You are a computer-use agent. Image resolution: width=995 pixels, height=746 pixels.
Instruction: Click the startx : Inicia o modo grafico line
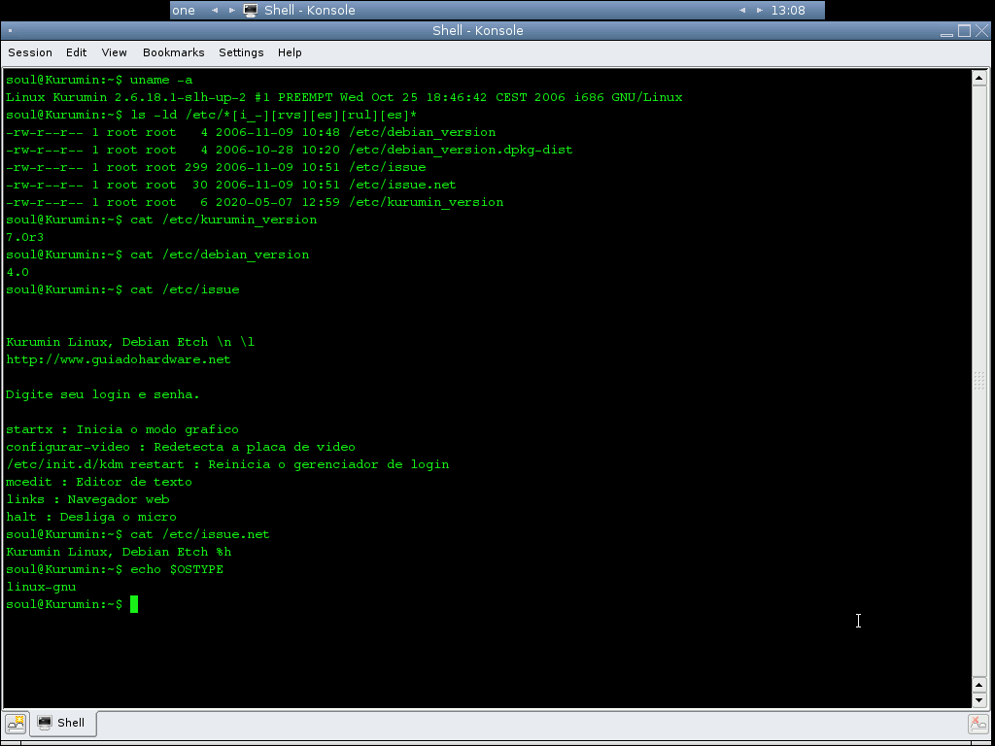point(122,429)
